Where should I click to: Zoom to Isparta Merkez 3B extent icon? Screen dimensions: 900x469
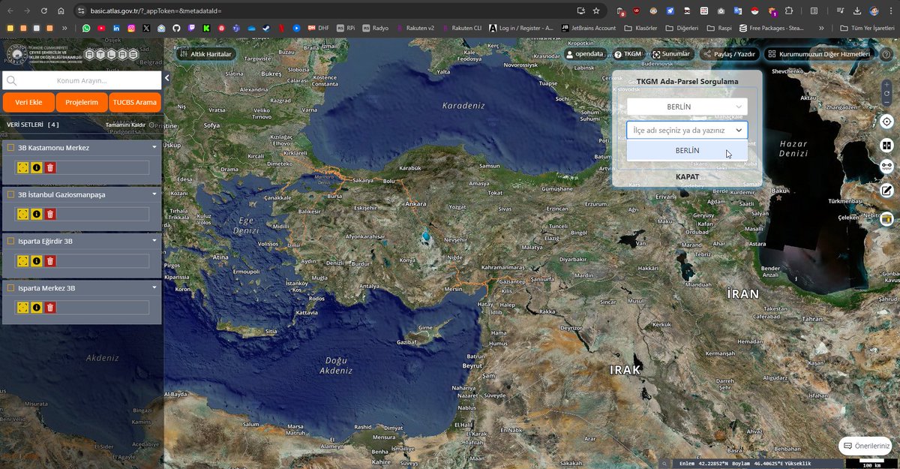[x=22, y=307]
